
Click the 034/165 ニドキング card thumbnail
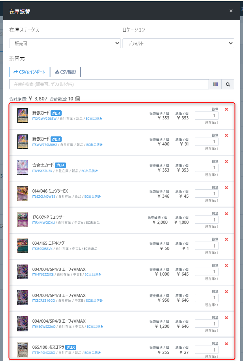23,246
